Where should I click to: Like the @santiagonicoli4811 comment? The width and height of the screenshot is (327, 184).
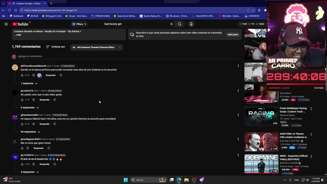pyautogui.click(x=22, y=148)
